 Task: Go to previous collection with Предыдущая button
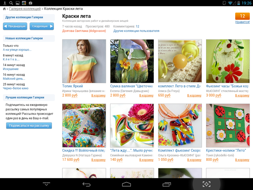point(15,26)
